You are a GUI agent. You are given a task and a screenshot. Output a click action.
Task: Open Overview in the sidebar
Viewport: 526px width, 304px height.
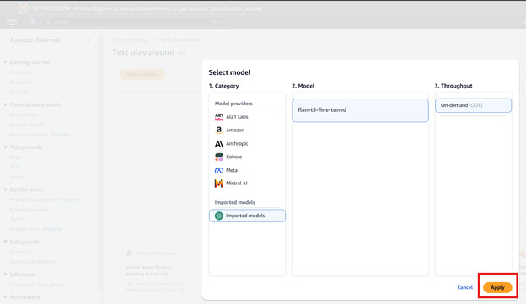pyautogui.click(x=20, y=72)
